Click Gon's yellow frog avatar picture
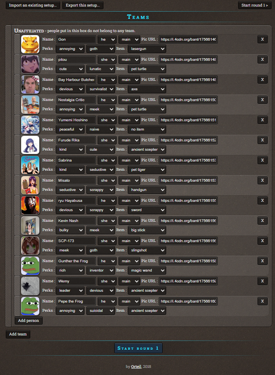The height and width of the screenshot is (375, 275). pyautogui.click(x=30, y=44)
